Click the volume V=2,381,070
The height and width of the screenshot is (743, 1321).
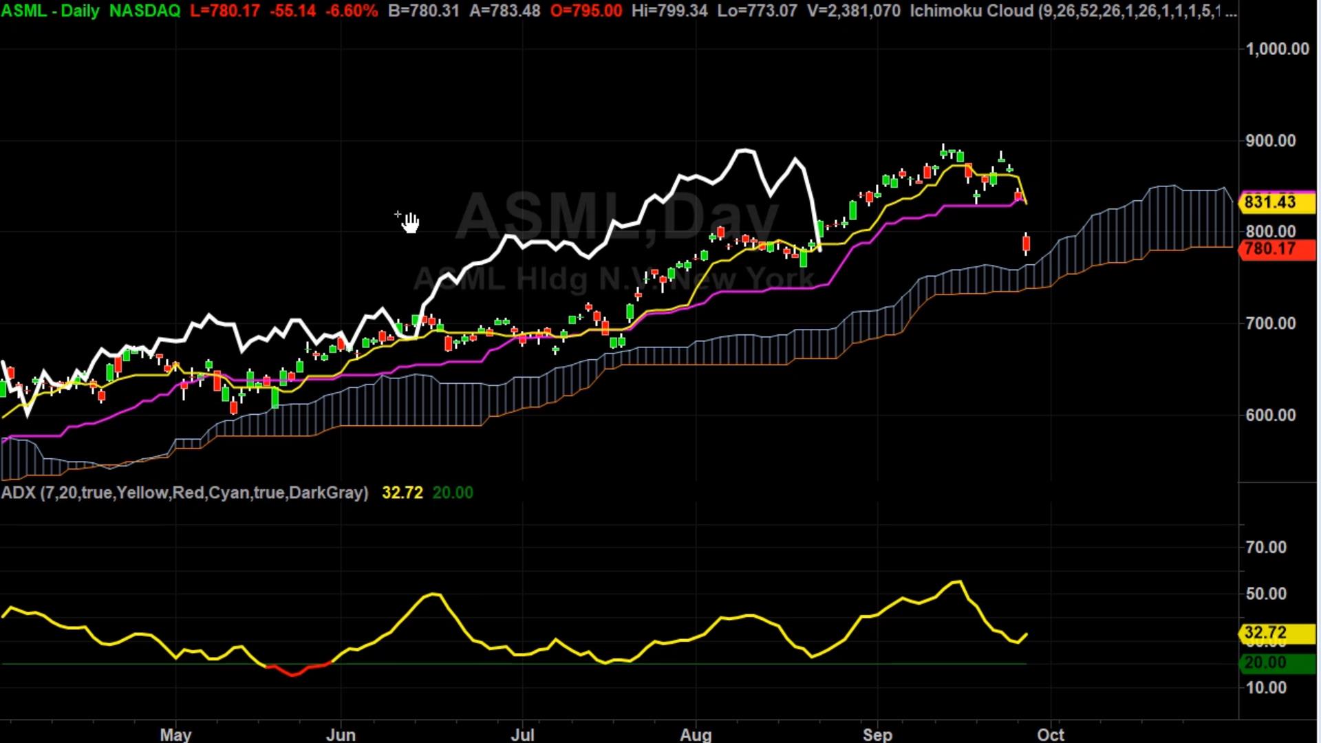pos(854,11)
